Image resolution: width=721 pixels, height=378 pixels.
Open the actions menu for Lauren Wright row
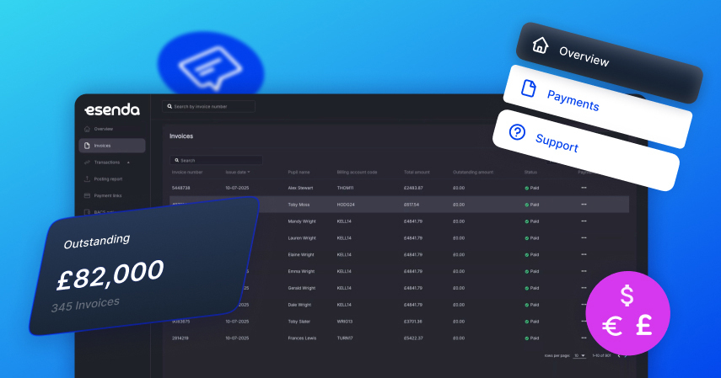pyautogui.click(x=584, y=238)
